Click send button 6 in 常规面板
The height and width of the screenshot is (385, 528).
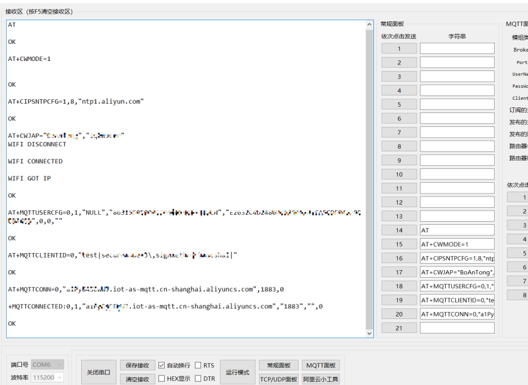[x=399, y=119]
